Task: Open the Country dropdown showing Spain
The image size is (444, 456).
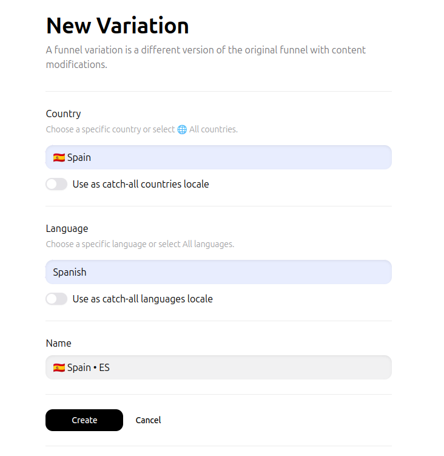Action: tap(218, 157)
